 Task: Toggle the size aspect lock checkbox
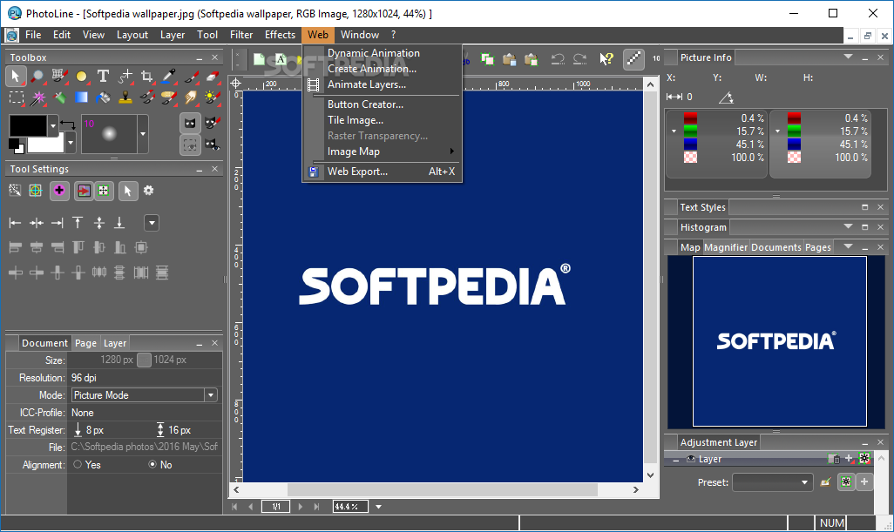coord(144,360)
